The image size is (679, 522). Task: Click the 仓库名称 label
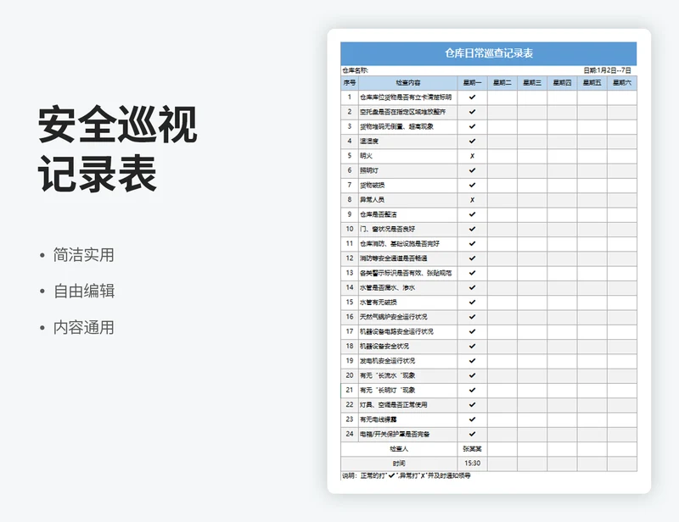355,70
